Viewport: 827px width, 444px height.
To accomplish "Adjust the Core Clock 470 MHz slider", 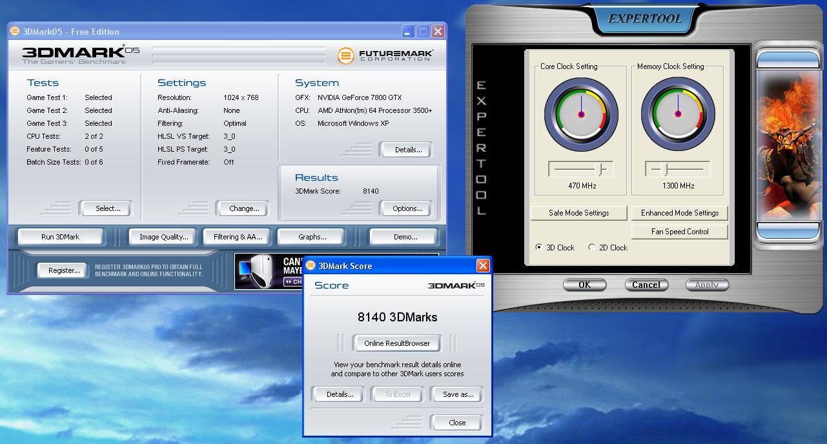I will 580,169.
